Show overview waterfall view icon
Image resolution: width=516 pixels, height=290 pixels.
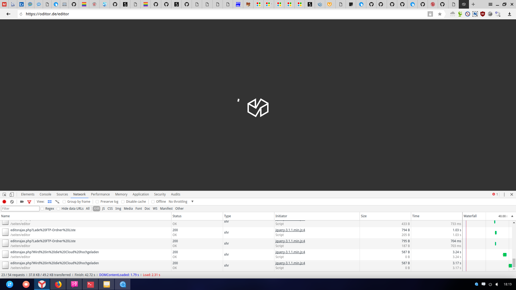[57, 202]
